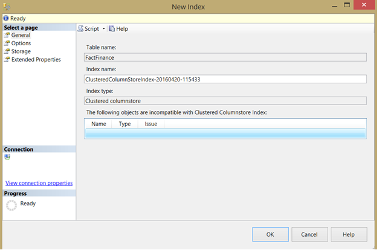
Task: Select the General page
Action: 21,35
